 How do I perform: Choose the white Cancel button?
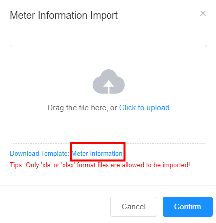[134, 207]
